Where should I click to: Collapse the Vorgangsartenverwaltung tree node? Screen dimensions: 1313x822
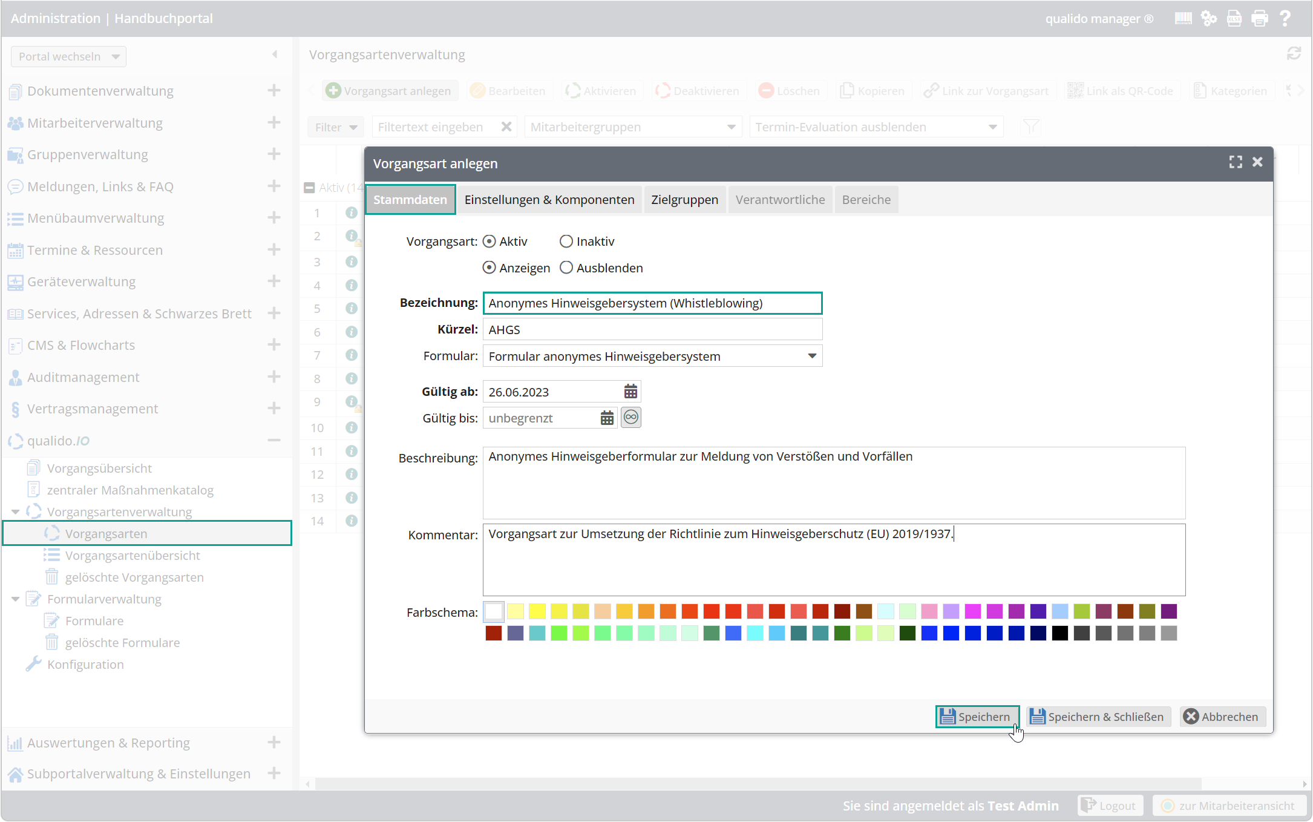[16, 512]
